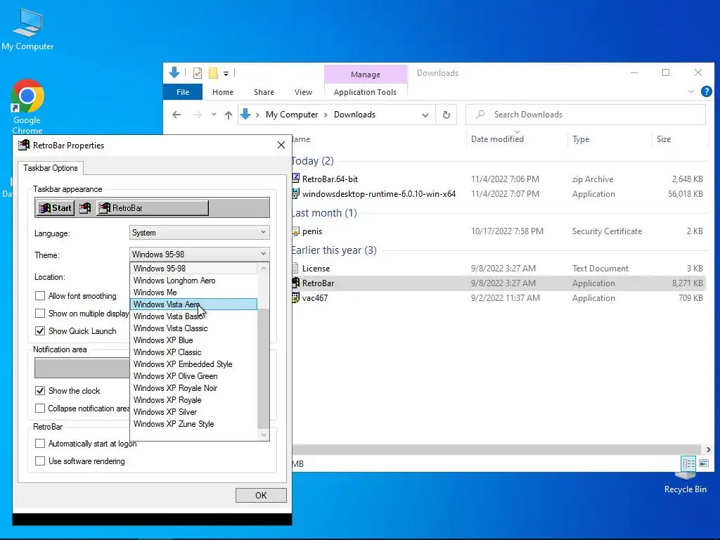
Task: Open the File tab in Explorer
Action: point(183,92)
